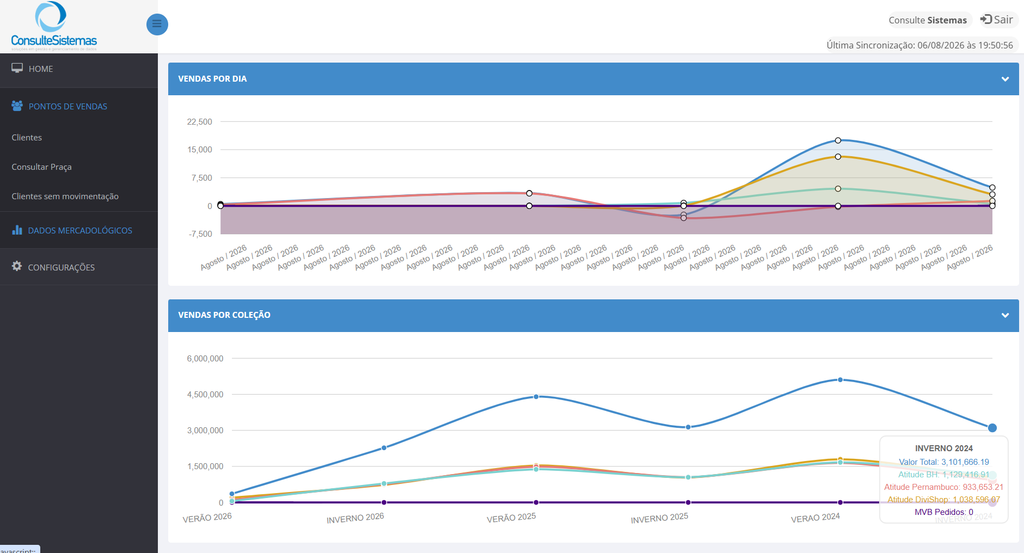Click the Configurações gear icon
The image size is (1024, 553).
17,267
